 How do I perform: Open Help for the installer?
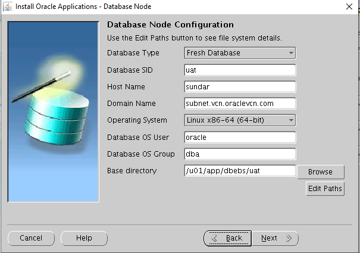(84, 238)
